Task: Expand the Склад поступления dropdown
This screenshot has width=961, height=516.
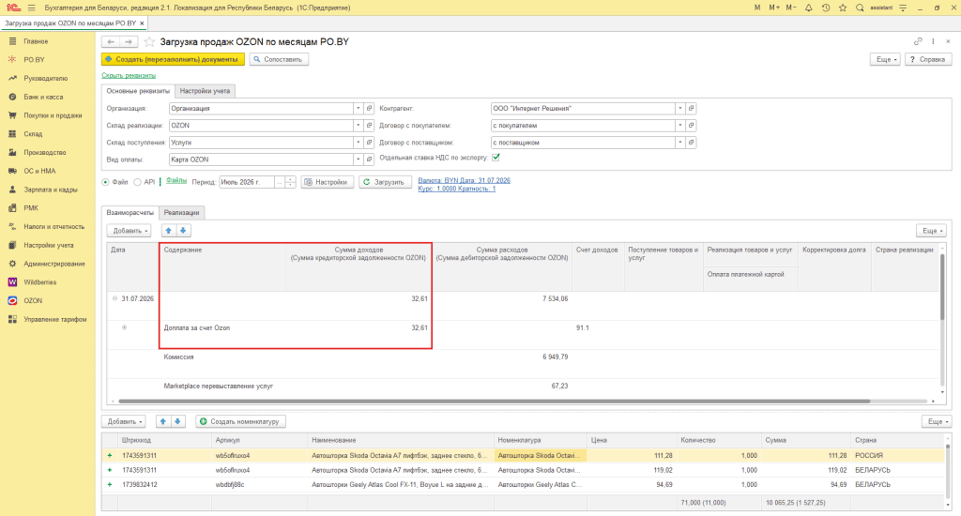Action: (x=358, y=143)
